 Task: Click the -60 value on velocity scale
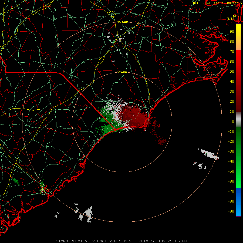(x=231, y=181)
